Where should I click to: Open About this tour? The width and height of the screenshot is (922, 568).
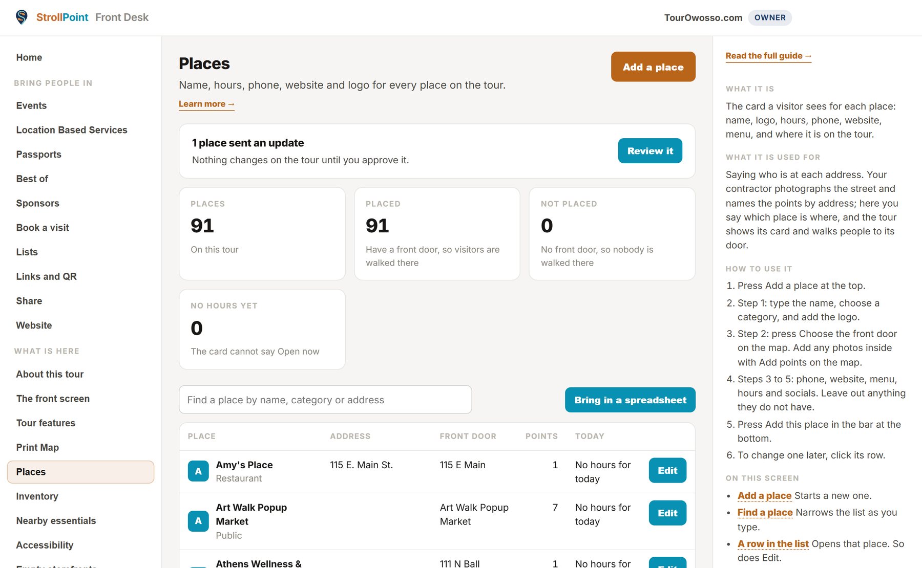click(50, 374)
